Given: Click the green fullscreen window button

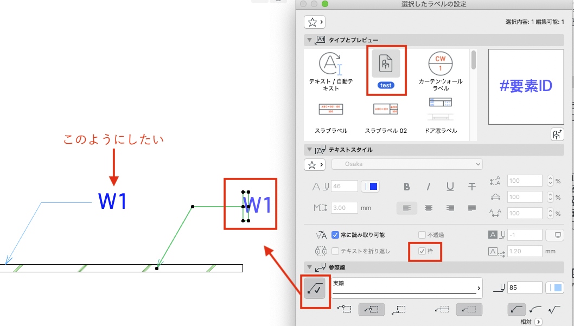Looking at the screenshot, I should pyautogui.click(x=324, y=4).
